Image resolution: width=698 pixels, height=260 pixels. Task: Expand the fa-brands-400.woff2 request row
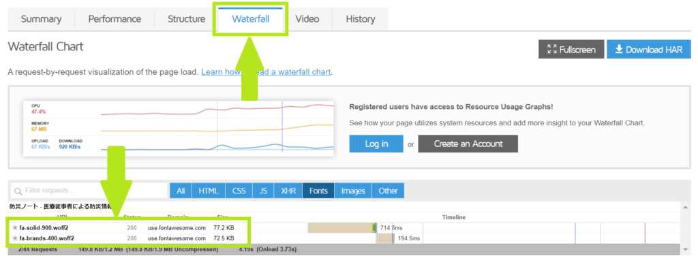(x=15, y=238)
